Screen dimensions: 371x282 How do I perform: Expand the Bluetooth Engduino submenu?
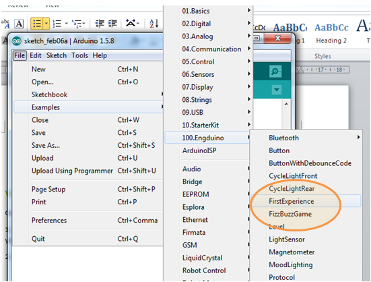tap(306, 138)
